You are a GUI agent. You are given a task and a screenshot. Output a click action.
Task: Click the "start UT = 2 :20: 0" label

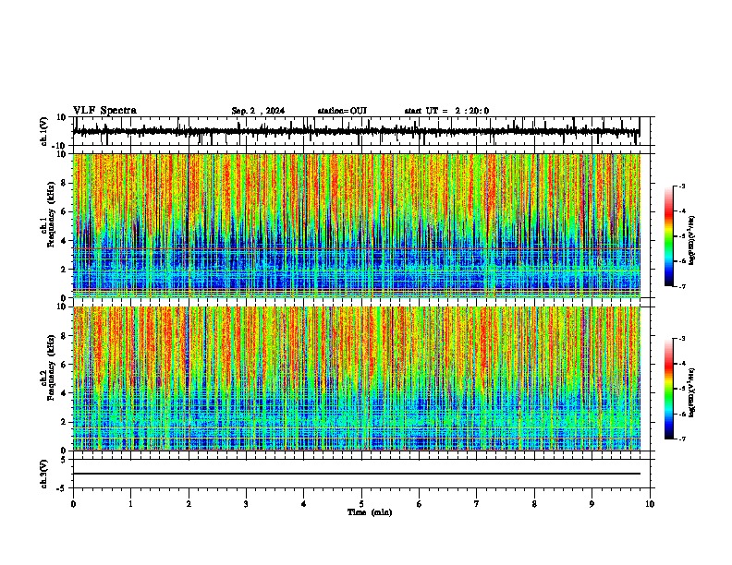click(446, 111)
